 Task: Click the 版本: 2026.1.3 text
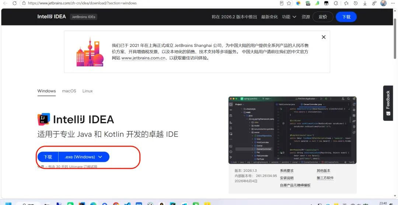[246, 171]
